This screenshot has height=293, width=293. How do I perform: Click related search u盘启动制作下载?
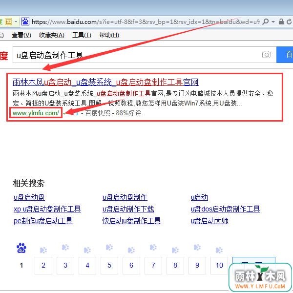pyautogui.click(x=128, y=209)
